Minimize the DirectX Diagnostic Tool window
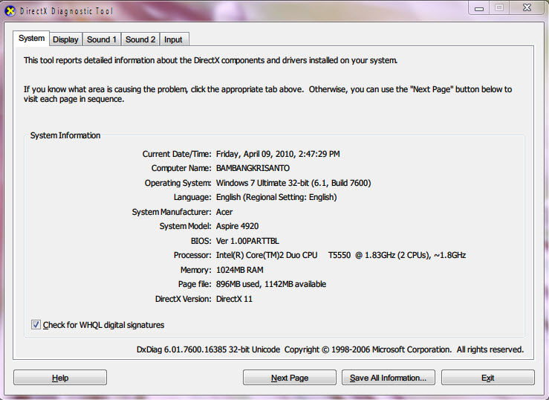The image size is (549, 400). click(479, 7)
